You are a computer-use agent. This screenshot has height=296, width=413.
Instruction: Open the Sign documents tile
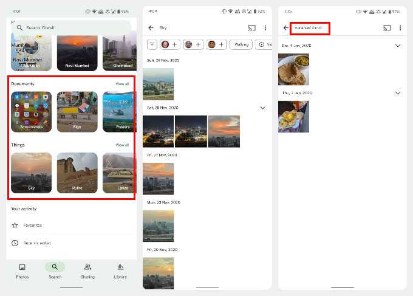[x=77, y=112]
